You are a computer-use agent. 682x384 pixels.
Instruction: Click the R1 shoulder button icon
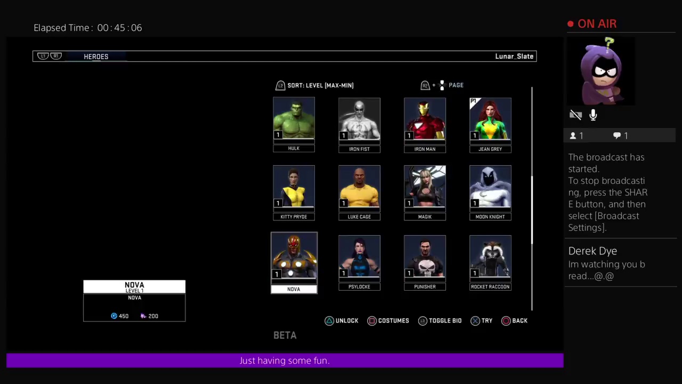click(x=56, y=56)
